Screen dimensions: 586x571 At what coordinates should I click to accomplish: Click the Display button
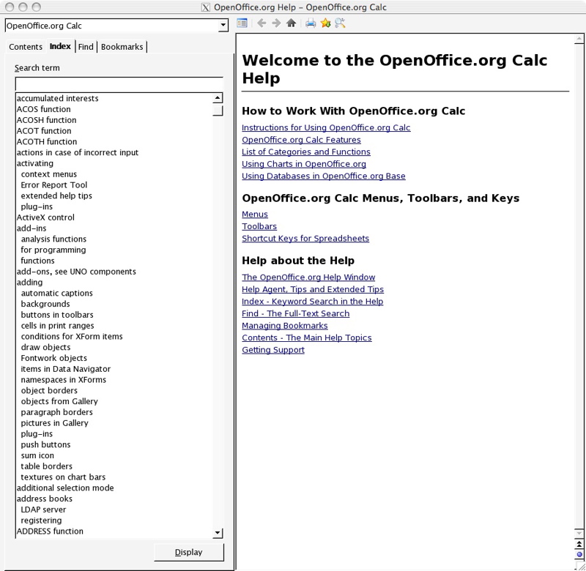(189, 552)
